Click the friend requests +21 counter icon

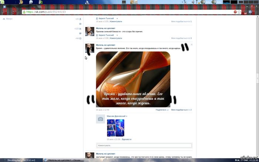(80, 19)
